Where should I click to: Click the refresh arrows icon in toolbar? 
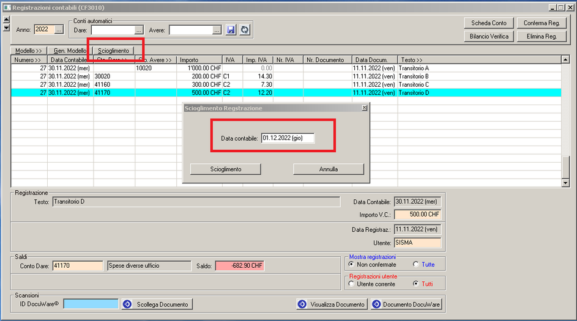(x=244, y=29)
